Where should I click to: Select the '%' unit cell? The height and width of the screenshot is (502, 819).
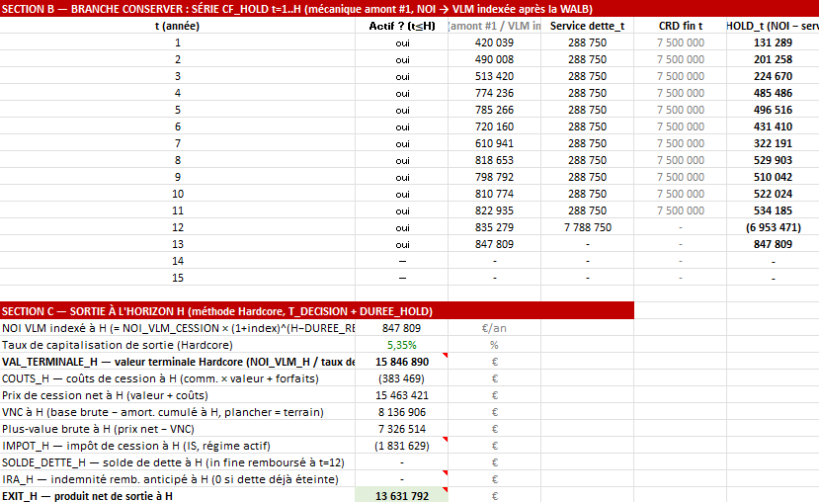pos(494,345)
